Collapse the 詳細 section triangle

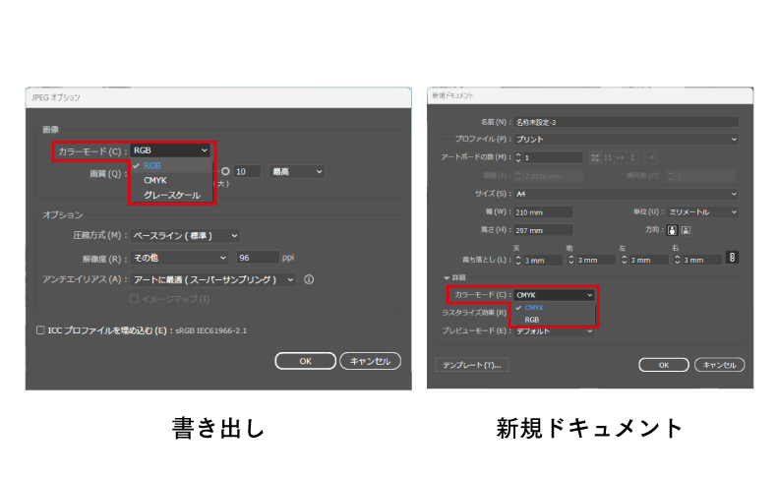coord(446,278)
